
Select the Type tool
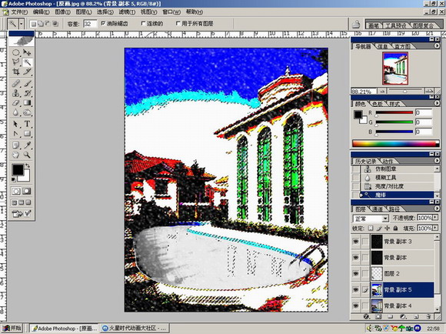(x=27, y=124)
